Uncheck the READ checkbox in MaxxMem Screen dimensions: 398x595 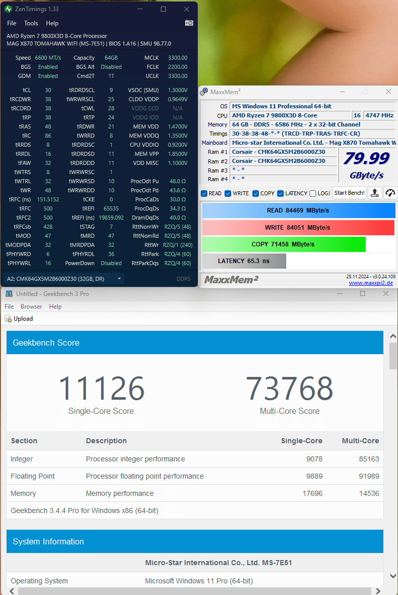(204, 193)
